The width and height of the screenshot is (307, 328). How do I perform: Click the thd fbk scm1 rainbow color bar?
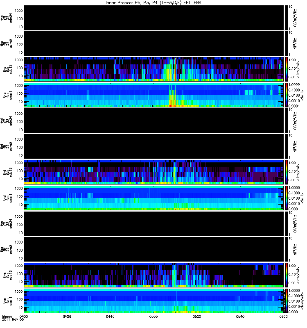point(287,198)
